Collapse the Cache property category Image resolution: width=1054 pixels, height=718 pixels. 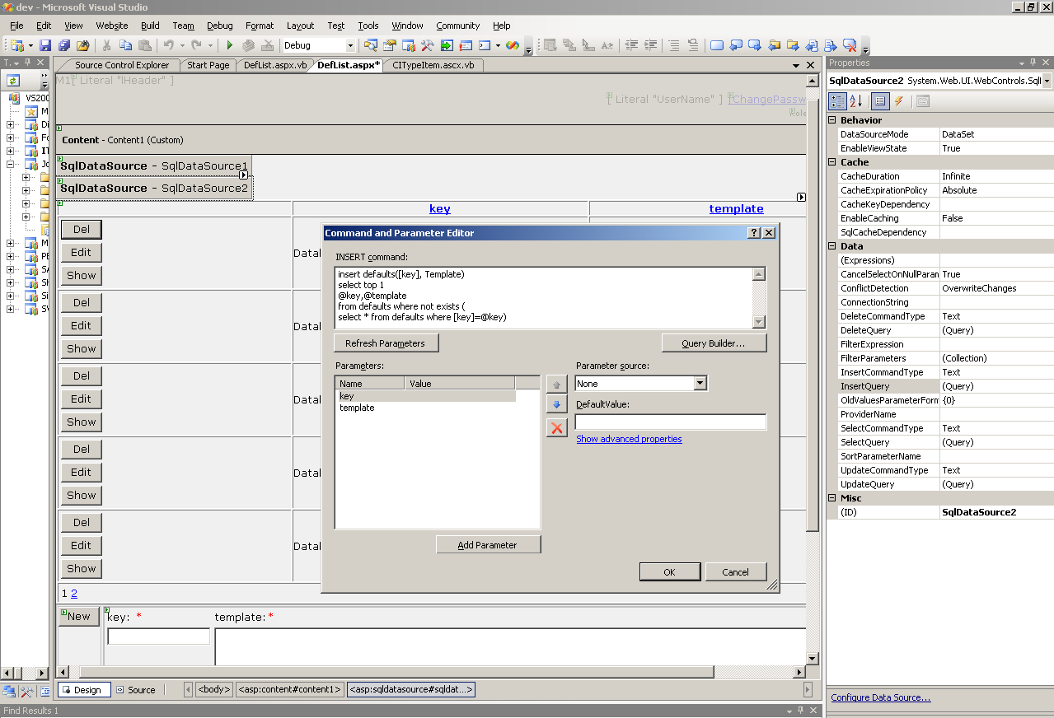pos(832,162)
